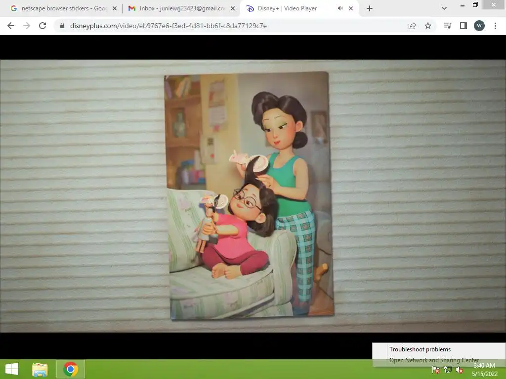This screenshot has height=379, width=506.
Task: Open a new tab with the plus button
Action: pyautogui.click(x=370, y=8)
